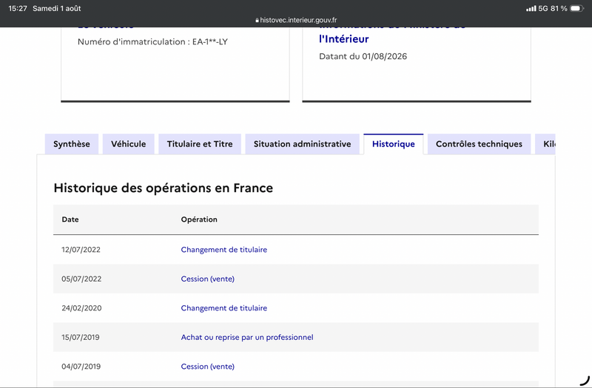Switch to the Véhicule tab
Screen dimensions: 592x388
point(128,144)
